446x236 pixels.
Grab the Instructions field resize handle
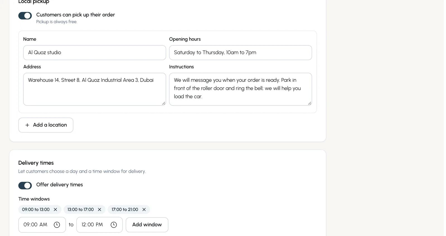(x=310, y=103)
